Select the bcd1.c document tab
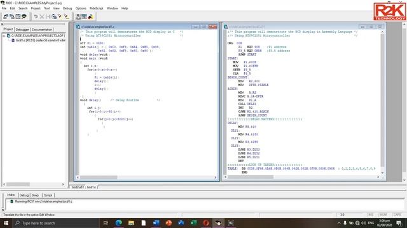This screenshot has width=407, height=228. tap(92, 187)
